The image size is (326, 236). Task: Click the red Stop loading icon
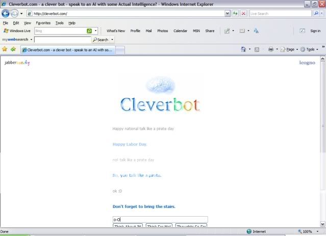point(243,14)
